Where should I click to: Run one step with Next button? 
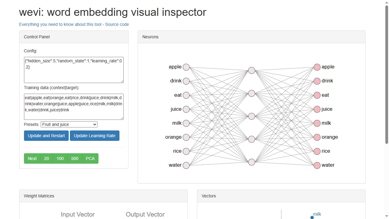tap(32, 158)
